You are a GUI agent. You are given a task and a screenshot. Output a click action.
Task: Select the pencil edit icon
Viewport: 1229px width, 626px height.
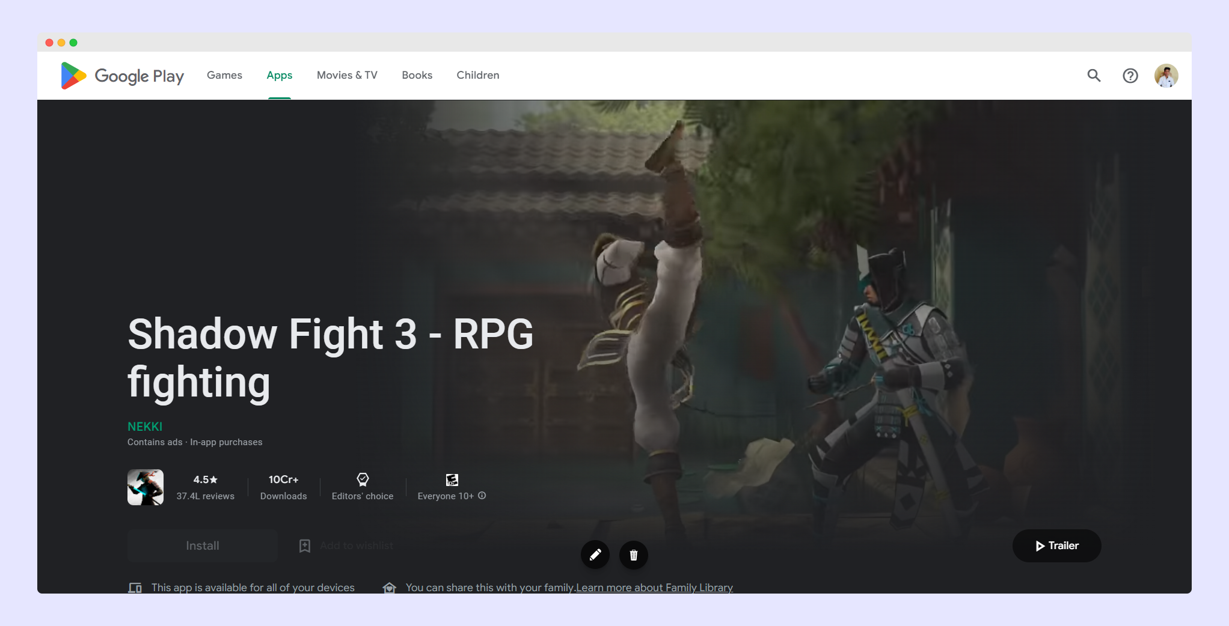coord(595,555)
